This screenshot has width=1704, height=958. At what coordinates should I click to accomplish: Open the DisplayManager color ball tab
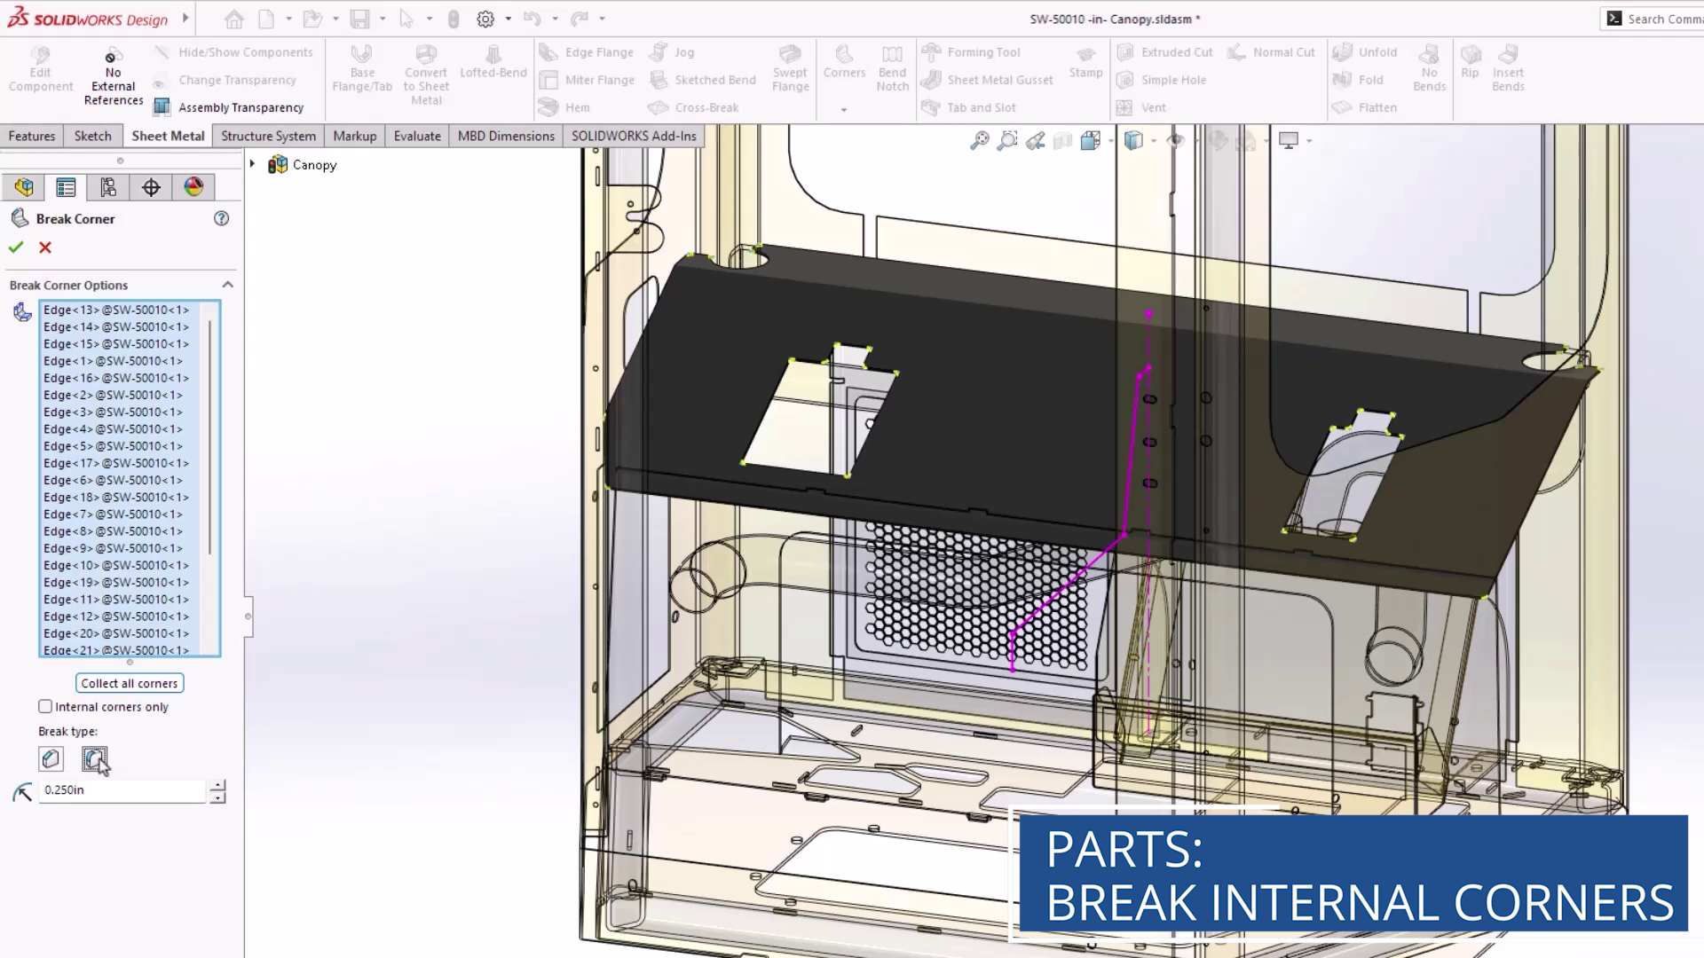(193, 187)
